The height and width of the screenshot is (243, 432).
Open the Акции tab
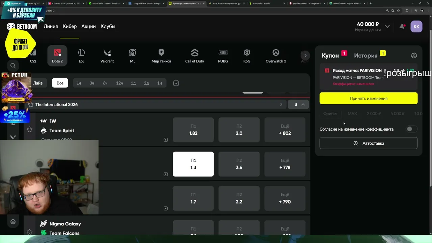tap(88, 26)
